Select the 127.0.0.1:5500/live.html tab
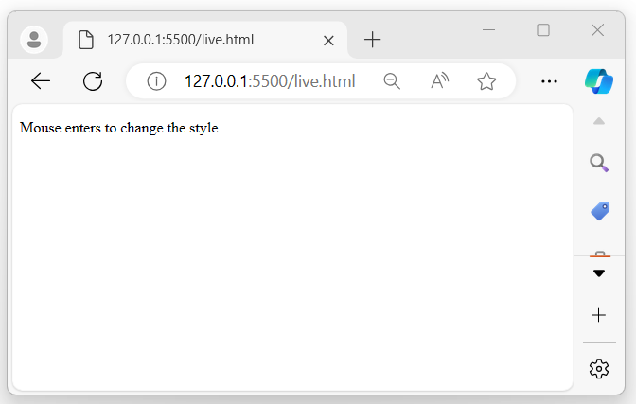The image size is (636, 404). [x=205, y=40]
